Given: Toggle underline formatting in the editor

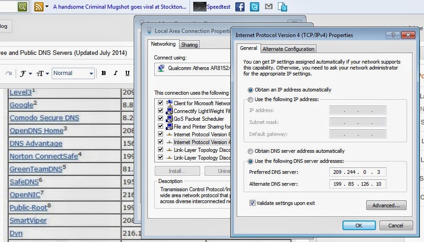Looking at the screenshot, I should tap(127, 73).
